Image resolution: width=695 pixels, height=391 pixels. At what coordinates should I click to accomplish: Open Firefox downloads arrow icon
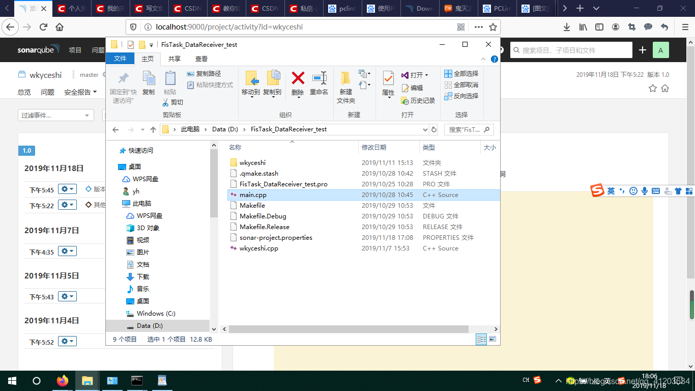(566, 27)
